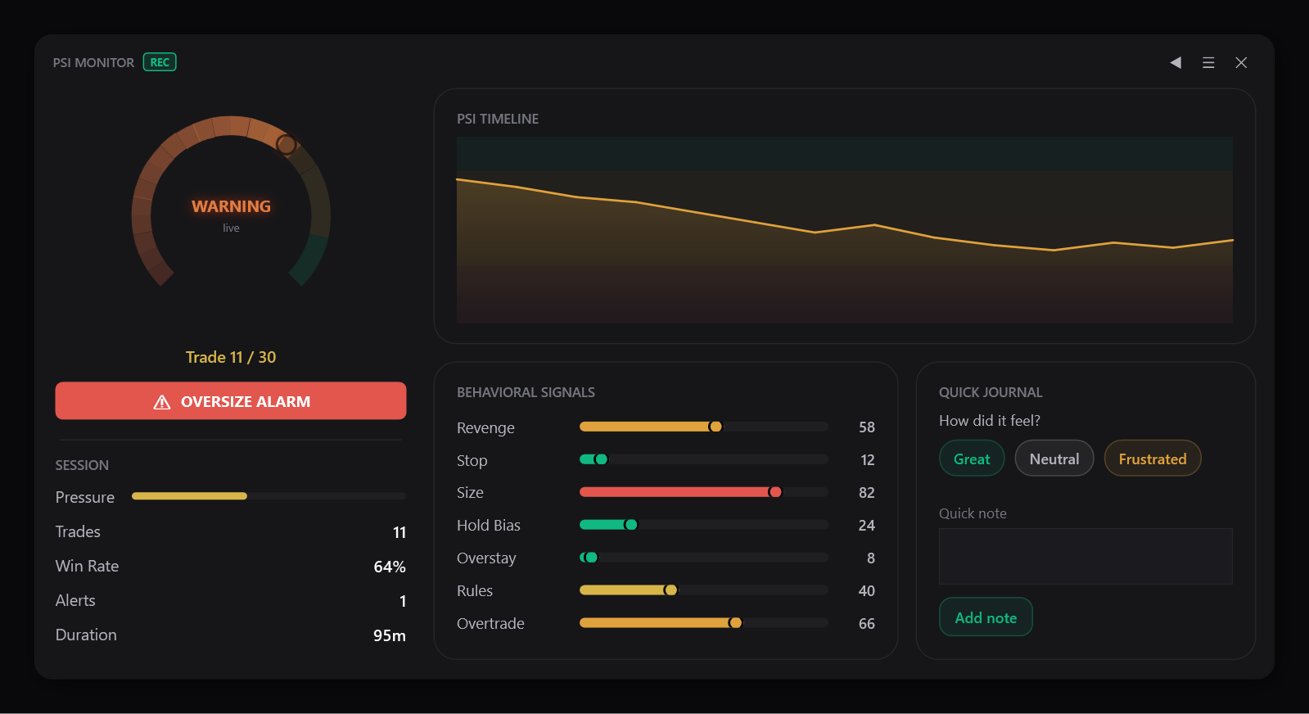The height and width of the screenshot is (714, 1309).
Task: Click the REC recording badge
Action: point(160,62)
